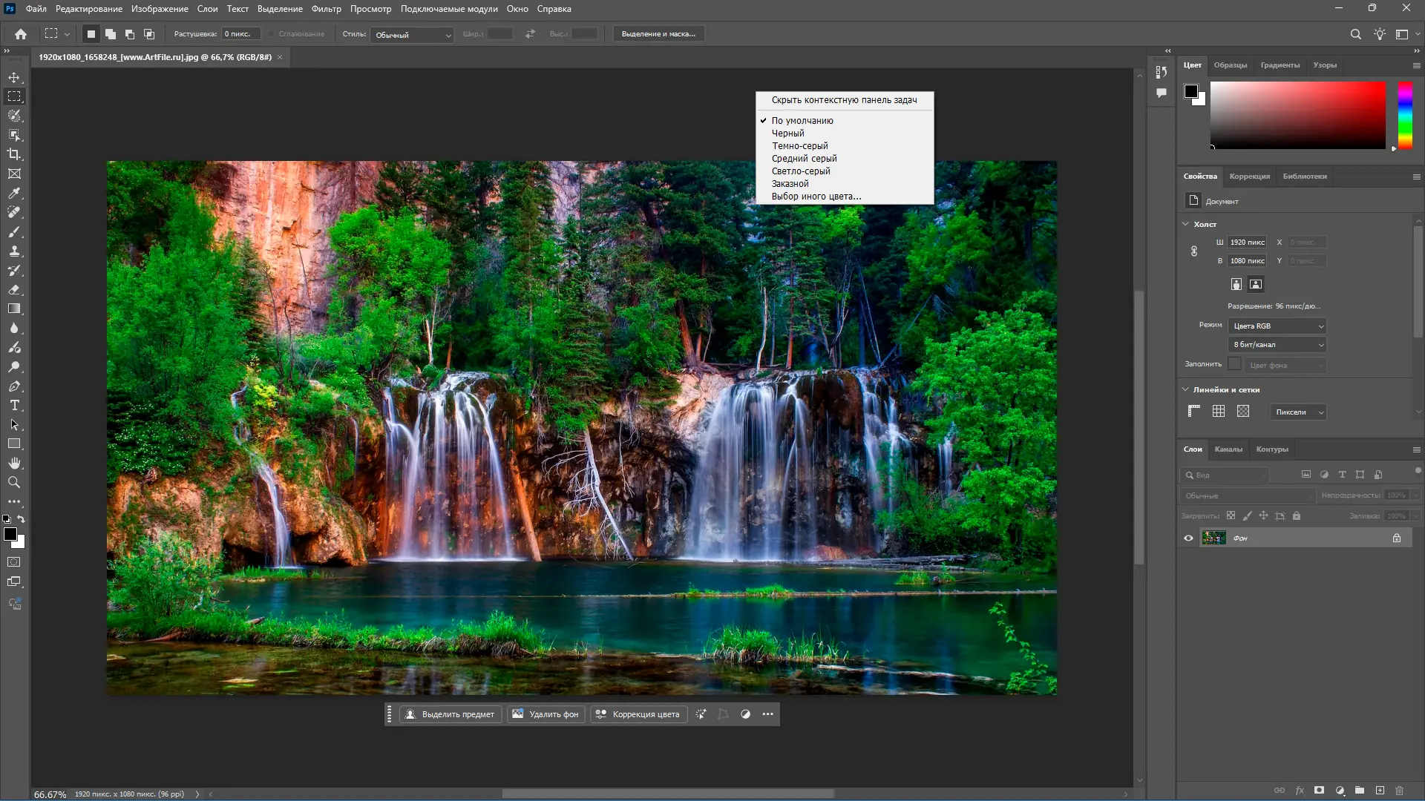
Task: Select the Zoom tool in toolbar
Action: 14,483
